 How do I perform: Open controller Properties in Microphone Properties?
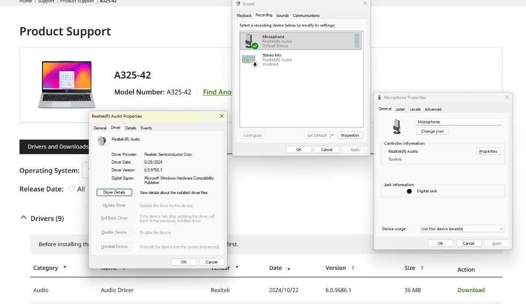click(x=488, y=151)
